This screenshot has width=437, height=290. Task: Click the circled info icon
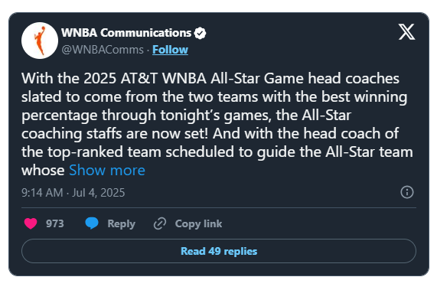pos(407,192)
